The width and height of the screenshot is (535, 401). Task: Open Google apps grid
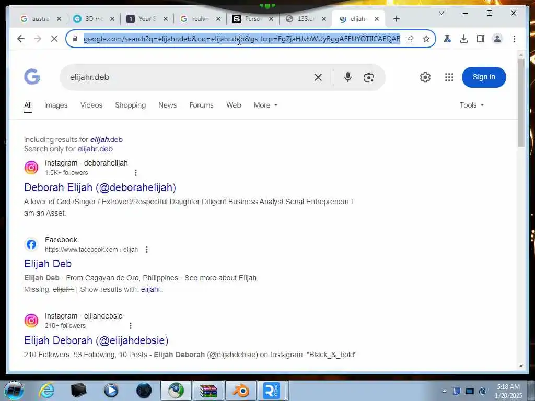tap(449, 77)
